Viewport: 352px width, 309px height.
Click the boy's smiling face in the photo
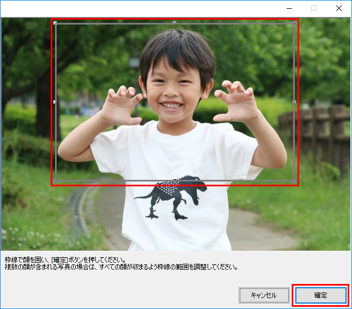(173, 87)
